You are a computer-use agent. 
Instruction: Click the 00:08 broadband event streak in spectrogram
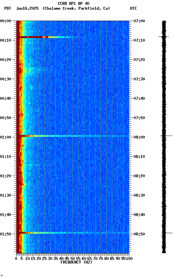(46, 37)
